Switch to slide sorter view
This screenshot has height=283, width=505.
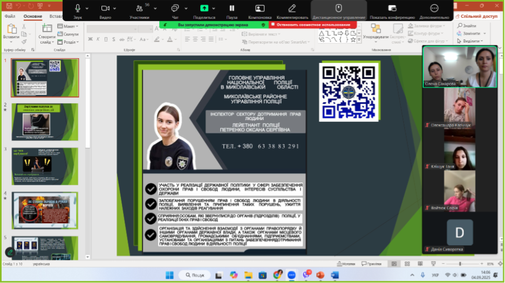pos(406,264)
